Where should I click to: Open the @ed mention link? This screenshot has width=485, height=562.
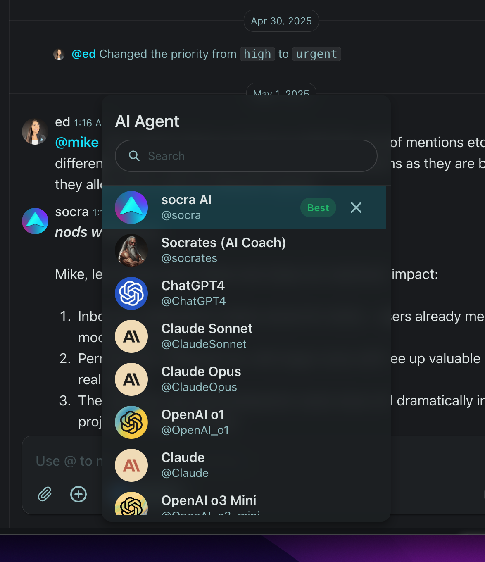(x=84, y=54)
